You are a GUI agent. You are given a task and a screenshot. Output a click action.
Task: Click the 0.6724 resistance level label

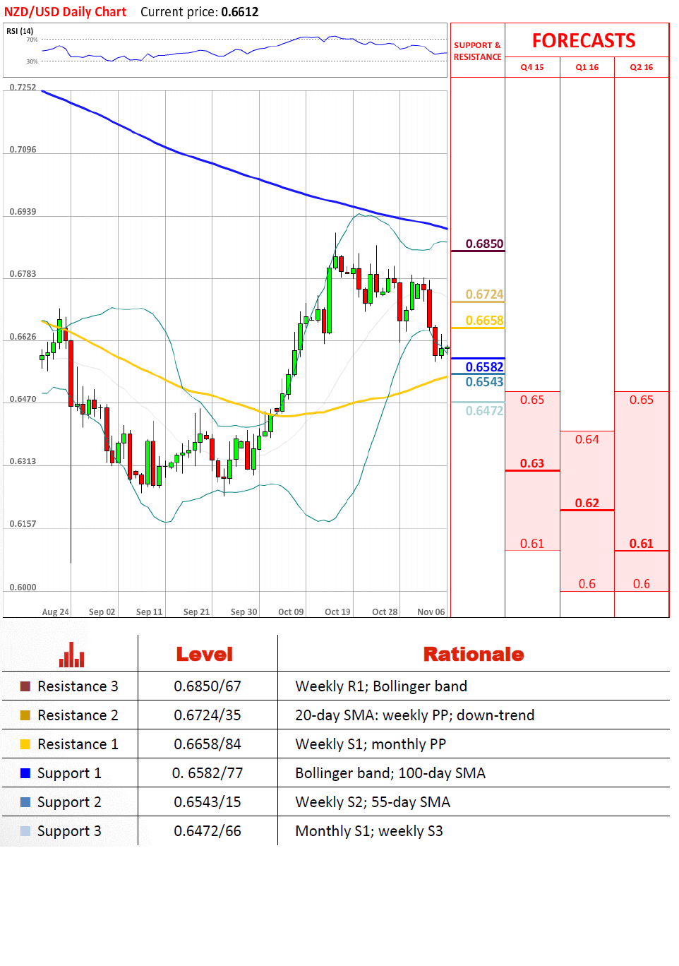[485, 294]
